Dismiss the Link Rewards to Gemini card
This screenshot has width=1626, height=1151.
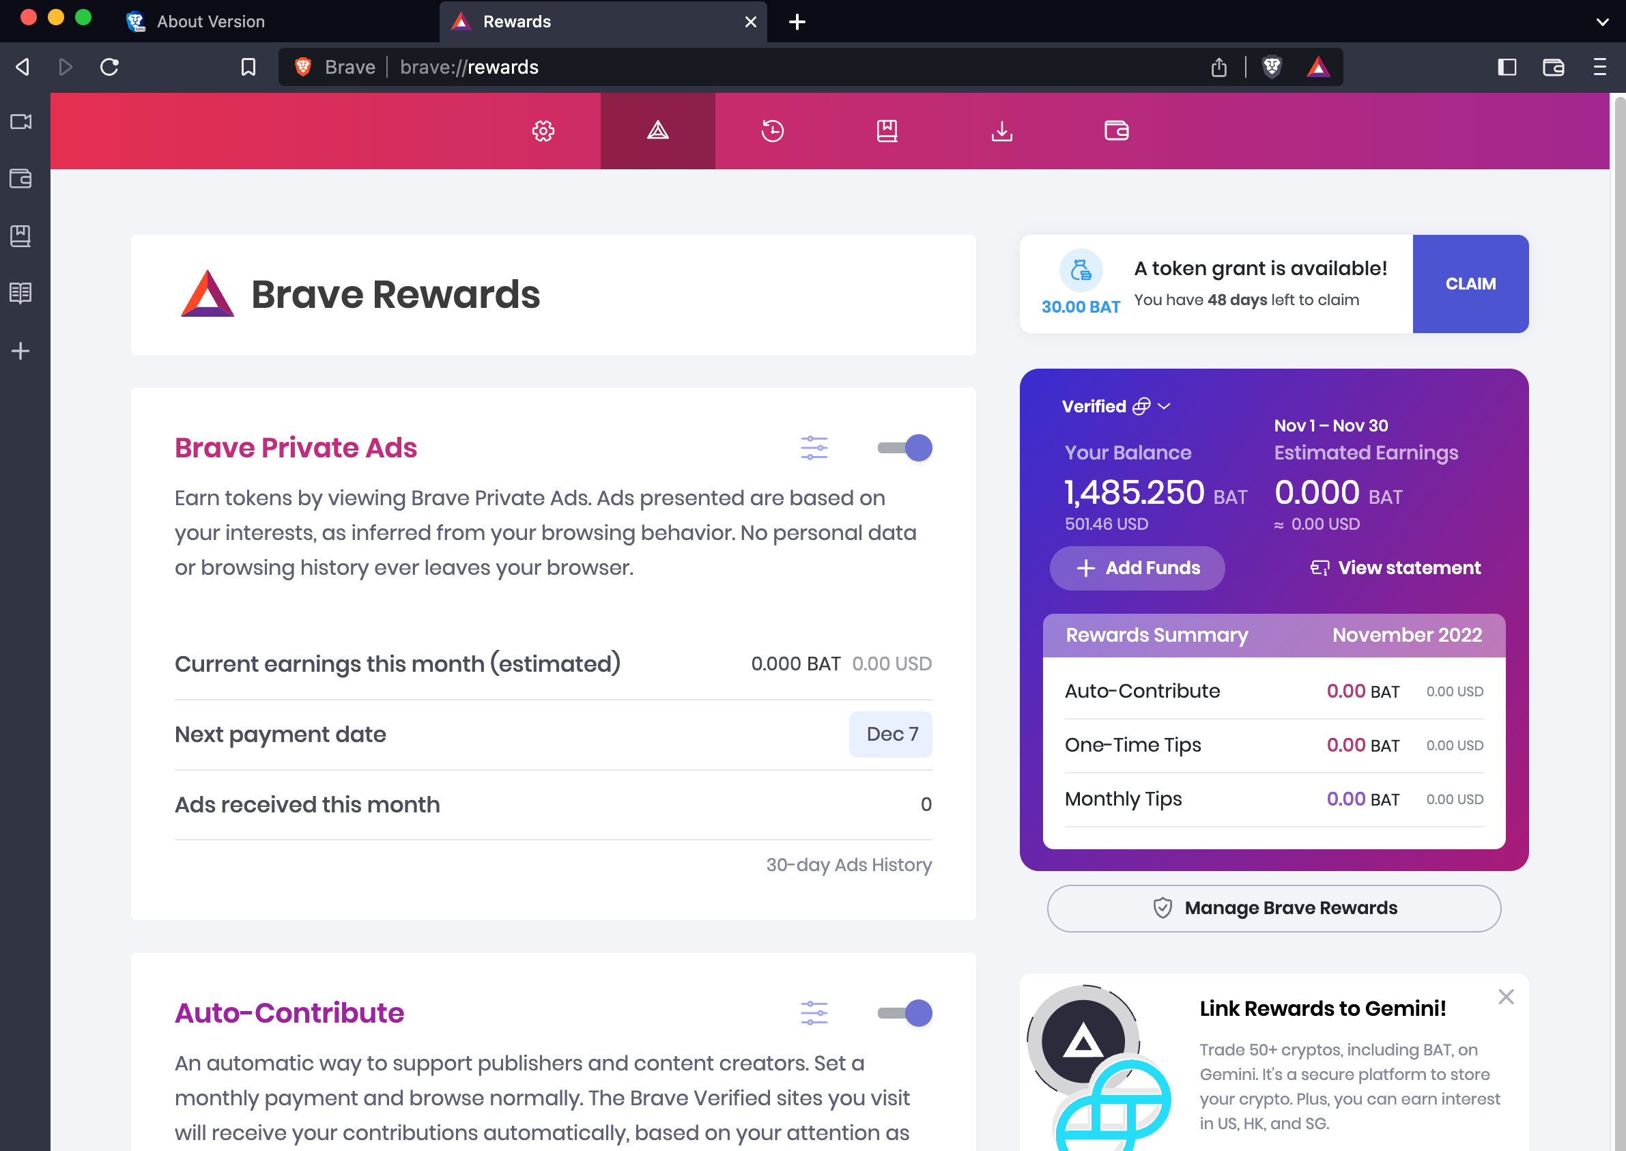pos(1506,997)
